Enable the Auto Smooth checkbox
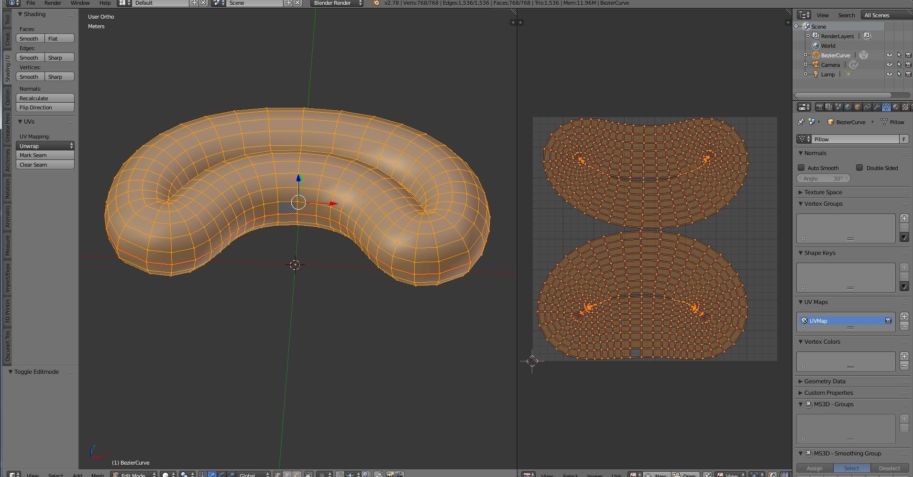Viewport: 913px width, 477px height. [x=801, y=168]
